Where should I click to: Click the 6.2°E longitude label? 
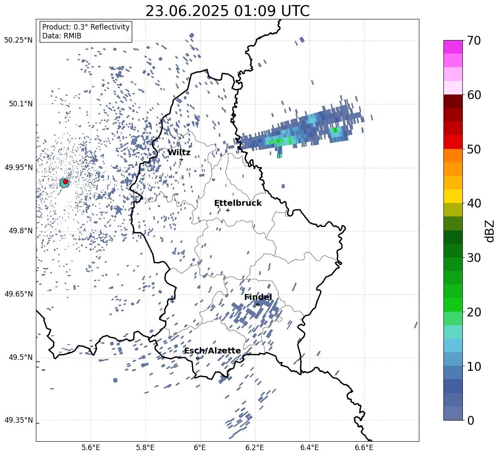(255, 448)
